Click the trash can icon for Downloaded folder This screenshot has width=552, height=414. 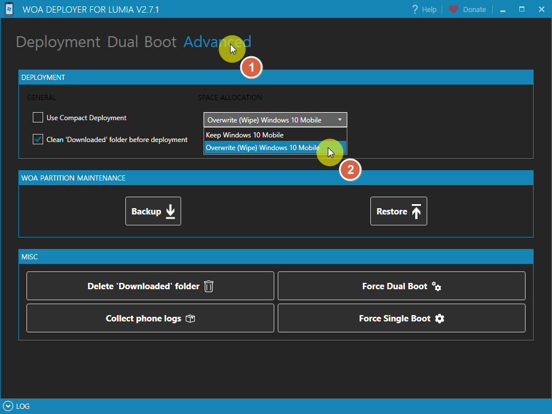click(209, 286)
